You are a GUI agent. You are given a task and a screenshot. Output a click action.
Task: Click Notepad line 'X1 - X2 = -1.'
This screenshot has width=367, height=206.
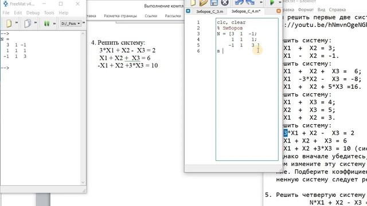311,56
